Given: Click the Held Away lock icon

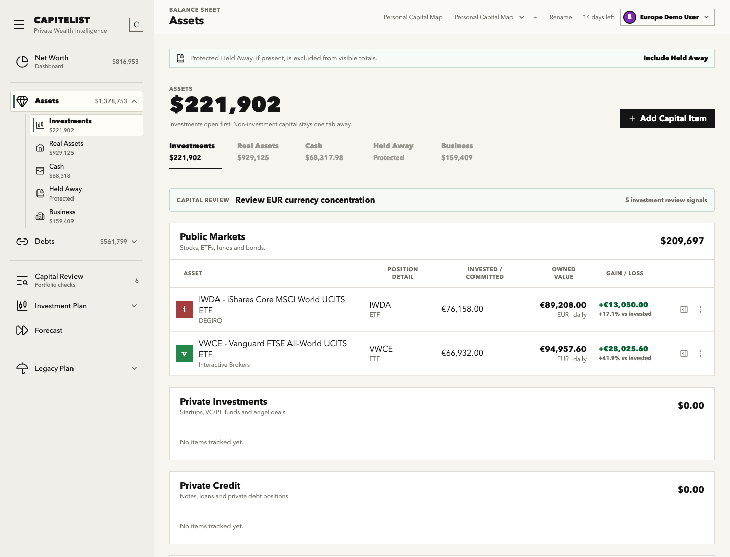Looking at the screenshot, I should tap(40, 193).
